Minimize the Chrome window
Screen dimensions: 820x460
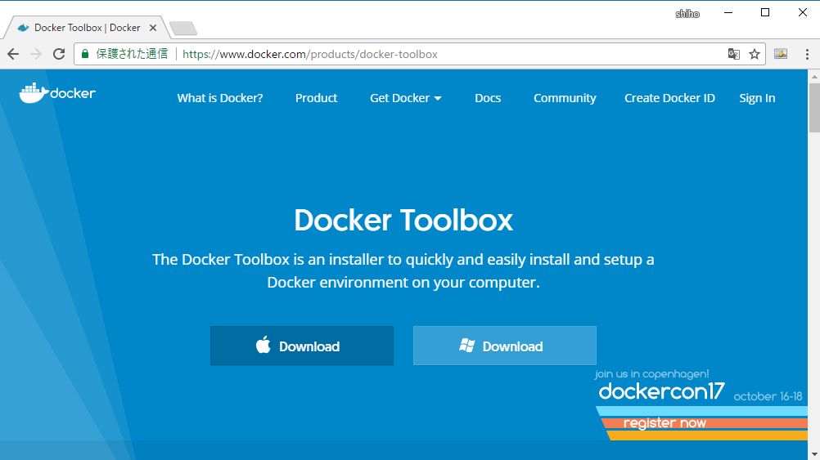tap(728, 12)
